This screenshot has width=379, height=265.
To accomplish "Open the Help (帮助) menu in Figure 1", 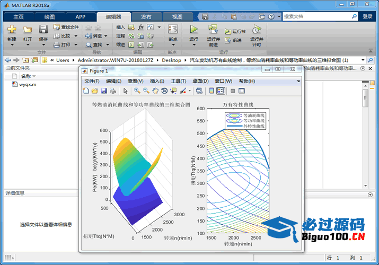I will coord(247,81).
